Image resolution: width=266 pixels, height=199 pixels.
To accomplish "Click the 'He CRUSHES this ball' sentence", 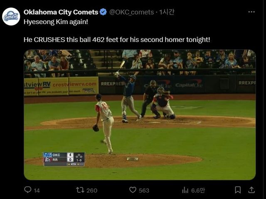I will 117,40.
